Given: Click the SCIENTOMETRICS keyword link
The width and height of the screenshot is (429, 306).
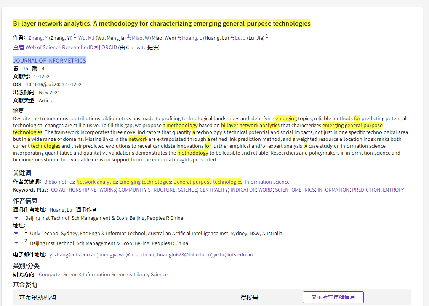Looking at the screenshot, I should [x=295, y=190].
